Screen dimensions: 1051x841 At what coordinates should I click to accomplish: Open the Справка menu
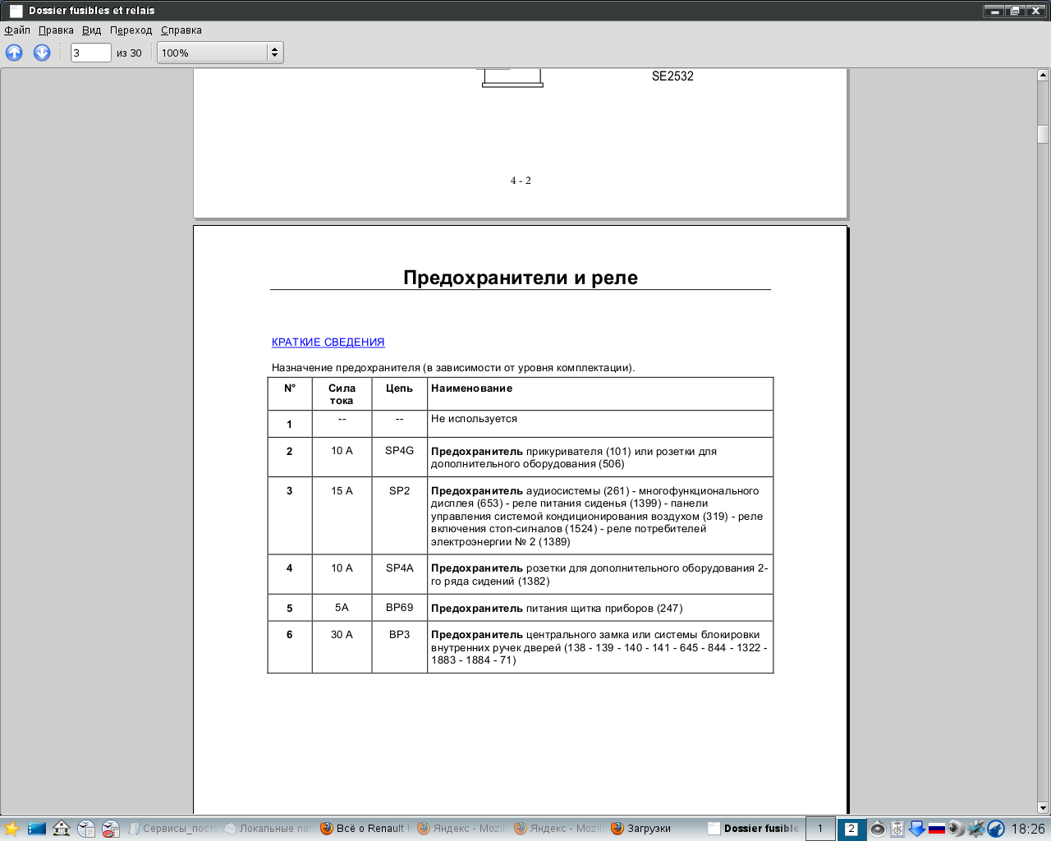[181, 30]
